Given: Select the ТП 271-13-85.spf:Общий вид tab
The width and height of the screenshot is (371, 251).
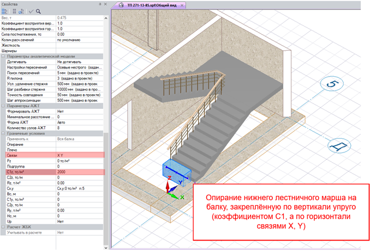Looking at the screenshot, I should click(x=152, y=5).
